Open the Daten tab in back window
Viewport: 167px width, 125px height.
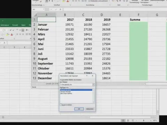point(23,25)
